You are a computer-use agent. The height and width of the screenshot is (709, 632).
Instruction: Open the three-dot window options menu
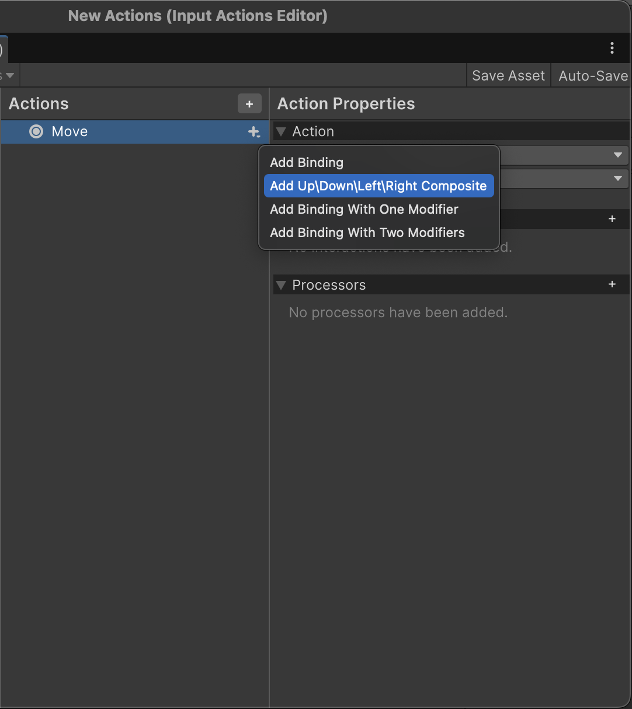[612, 48]
